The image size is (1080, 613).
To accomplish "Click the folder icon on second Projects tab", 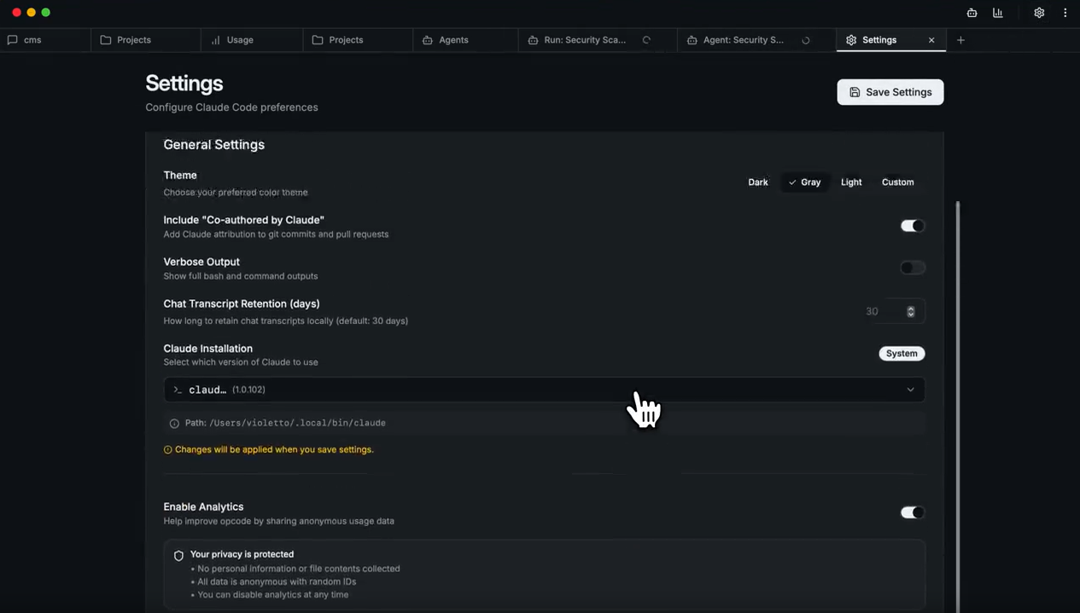I will (x=318, y=40).
